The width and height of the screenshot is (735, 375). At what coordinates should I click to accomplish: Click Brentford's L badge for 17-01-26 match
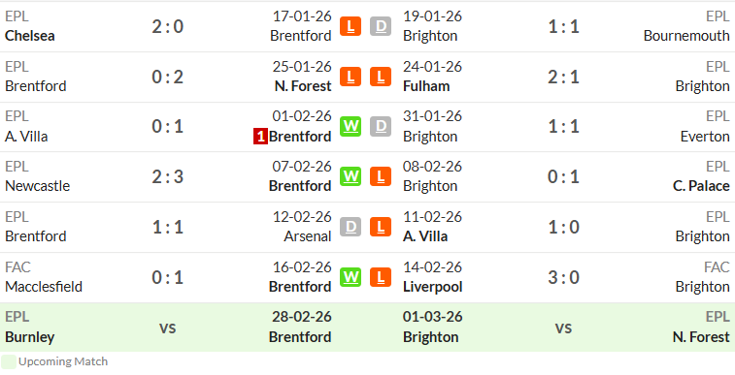click(x=351, y=26)
